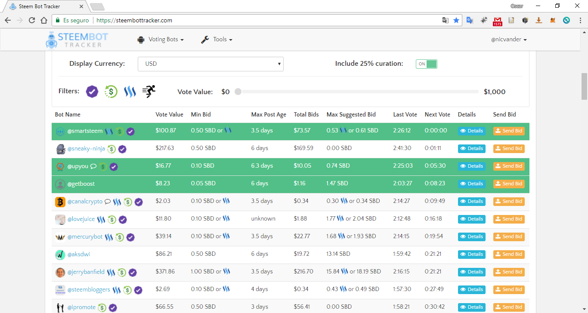
Task: Toggle the refund dollar-sign filter icon
Action: tap(111, 92)
